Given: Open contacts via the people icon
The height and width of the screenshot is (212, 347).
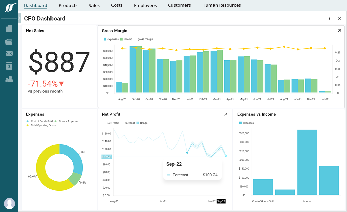Looking at the screenshot, I should (x=9, y=79).
